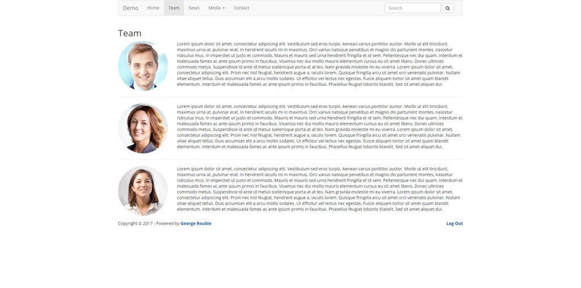
Task: Go to the Home page
Action: click(153, 8)
